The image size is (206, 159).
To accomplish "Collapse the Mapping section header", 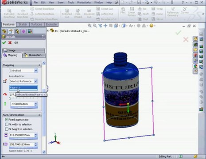I will point(39,65).
